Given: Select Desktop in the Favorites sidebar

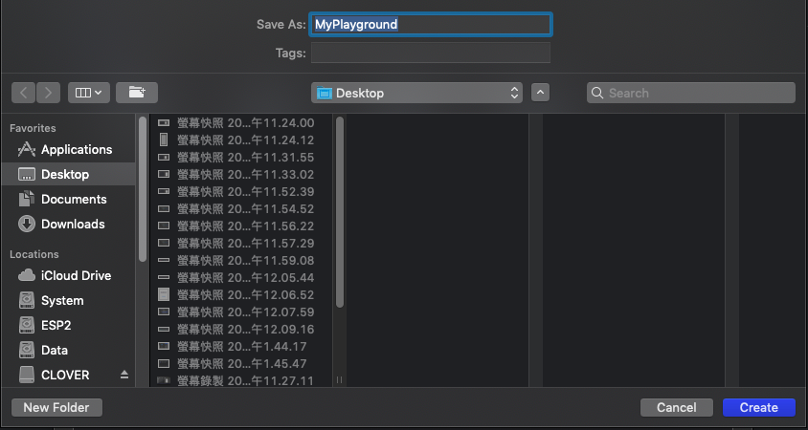Looking at the screenshot, I should (64, 174).
